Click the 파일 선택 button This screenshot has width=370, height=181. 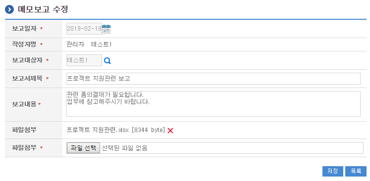pyautogui.click(x=83, y=148)
